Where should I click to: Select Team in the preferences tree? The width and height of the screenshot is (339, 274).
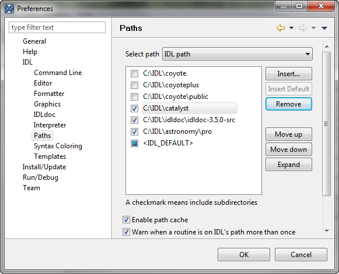pos(32,188)
